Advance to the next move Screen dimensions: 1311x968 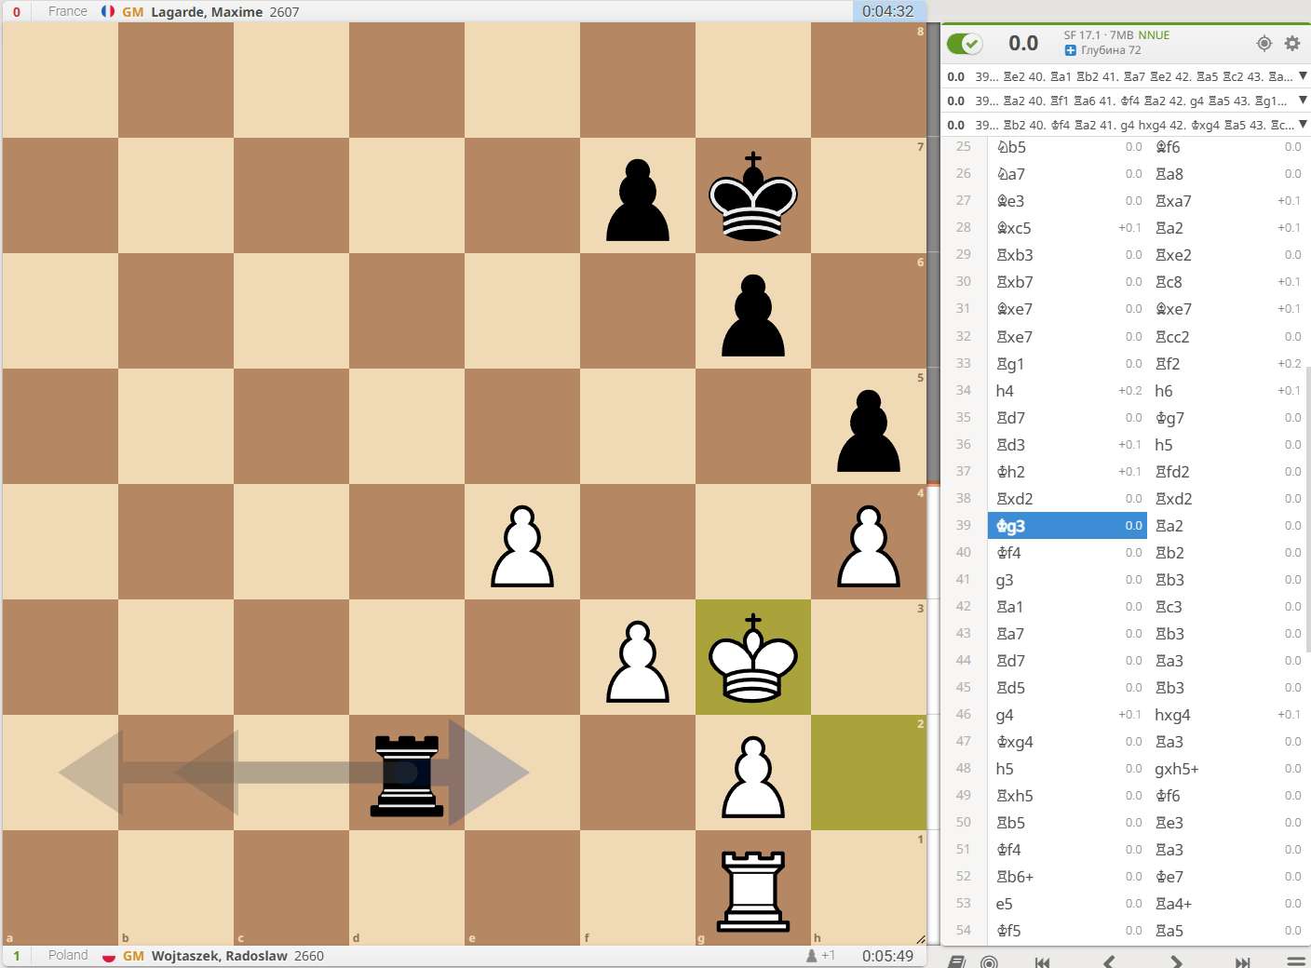[x=1176, y=961]
